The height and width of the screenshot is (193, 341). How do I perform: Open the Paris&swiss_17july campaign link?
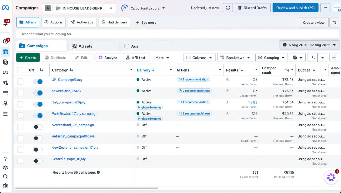(x=75, y=113)
